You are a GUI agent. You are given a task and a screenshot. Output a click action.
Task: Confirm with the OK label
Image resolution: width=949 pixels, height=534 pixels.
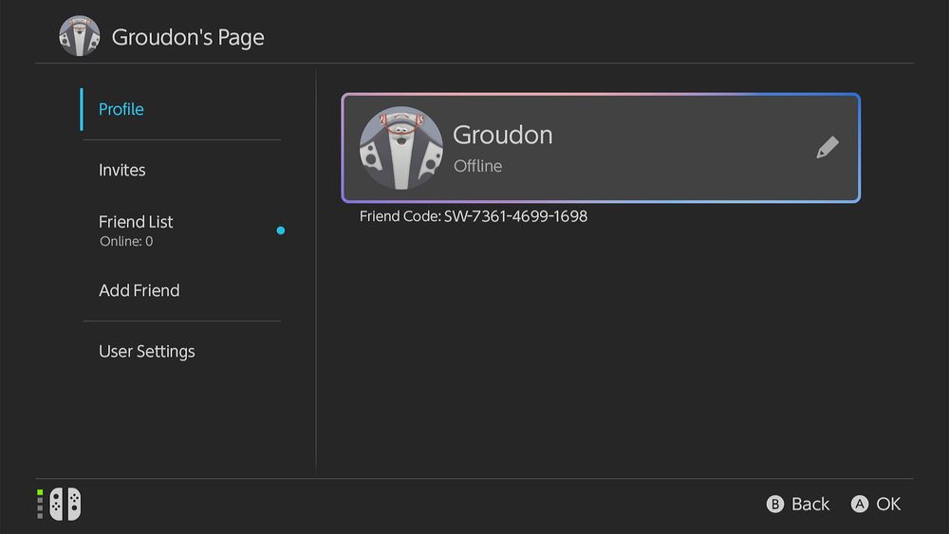888,504
